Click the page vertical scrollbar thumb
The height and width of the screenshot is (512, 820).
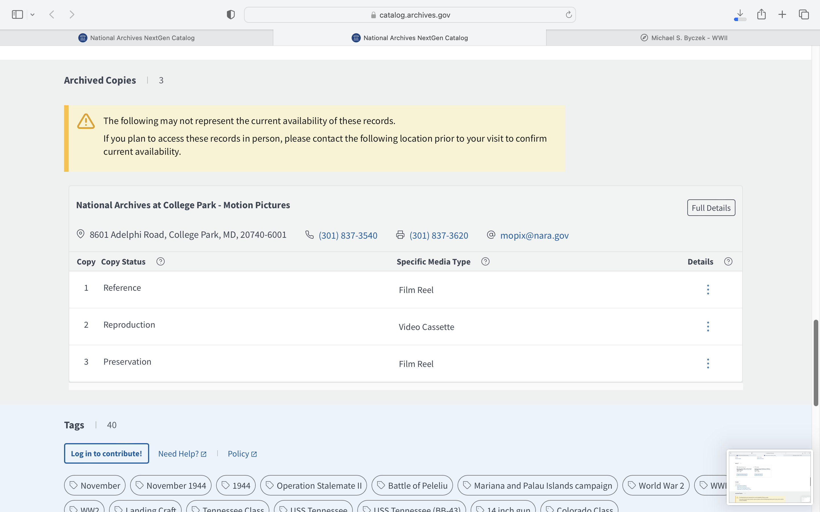[x=816, y=362]
